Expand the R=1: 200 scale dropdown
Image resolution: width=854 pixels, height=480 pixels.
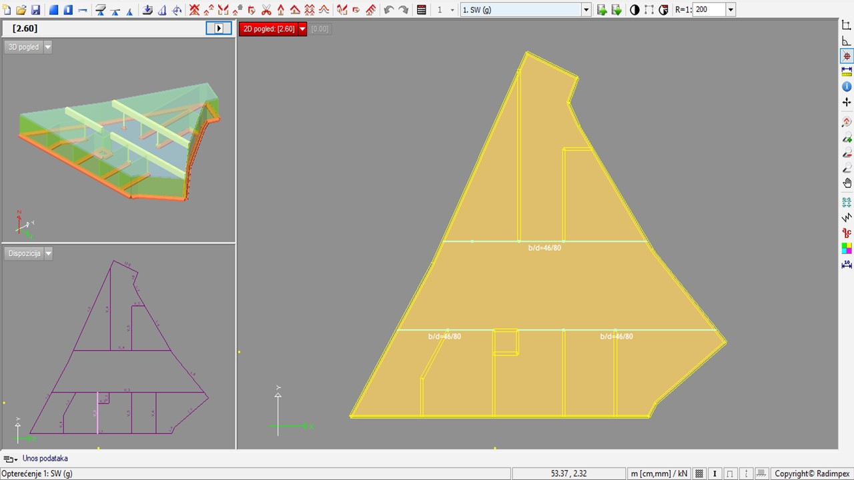coord(731,10)
